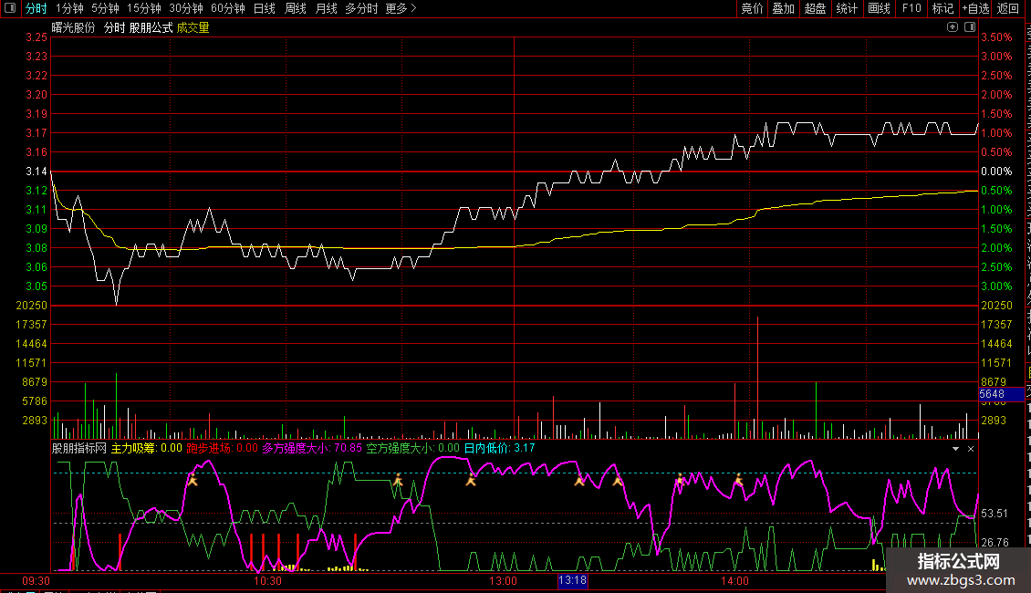This screenshot has width=1031, height=593.
Task: Toggle the right sidebar panel icon
Action: pyautogui.click(x=969, y=27)
